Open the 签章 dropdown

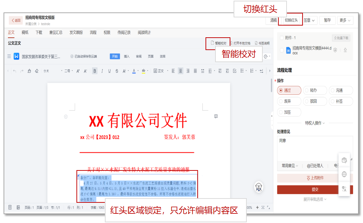309,20
